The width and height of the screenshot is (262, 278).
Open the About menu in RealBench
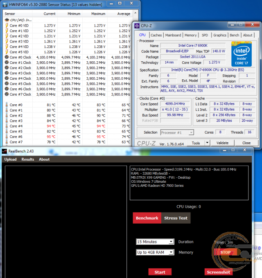pos(44,159)
